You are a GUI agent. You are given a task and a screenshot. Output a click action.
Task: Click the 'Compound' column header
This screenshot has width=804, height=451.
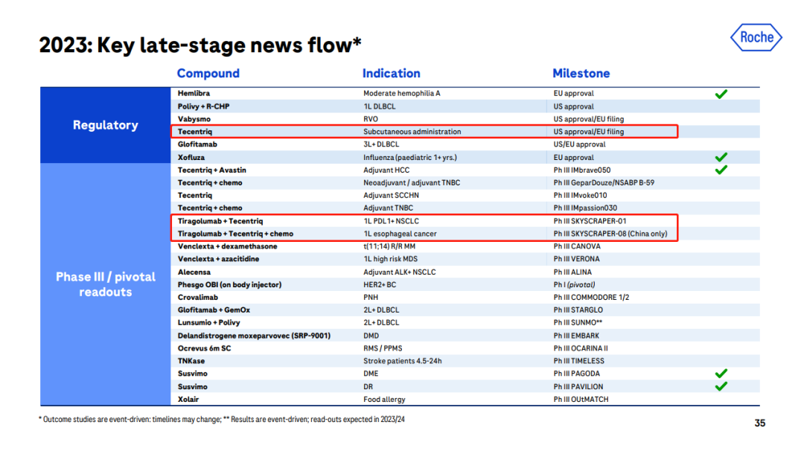[x=208, y=73]
